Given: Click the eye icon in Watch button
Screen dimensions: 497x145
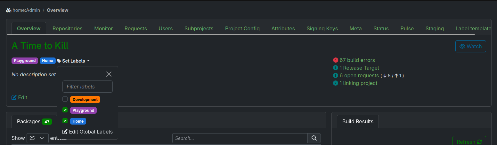Looking at the screenshot, I should [462, 46].
